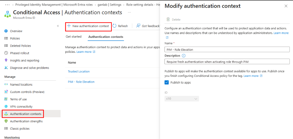Open Phased rollout in the sidebar
293x139 pixels.
point(20,53)
